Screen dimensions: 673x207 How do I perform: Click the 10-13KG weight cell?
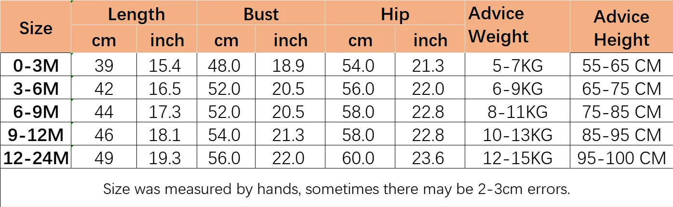517,135
